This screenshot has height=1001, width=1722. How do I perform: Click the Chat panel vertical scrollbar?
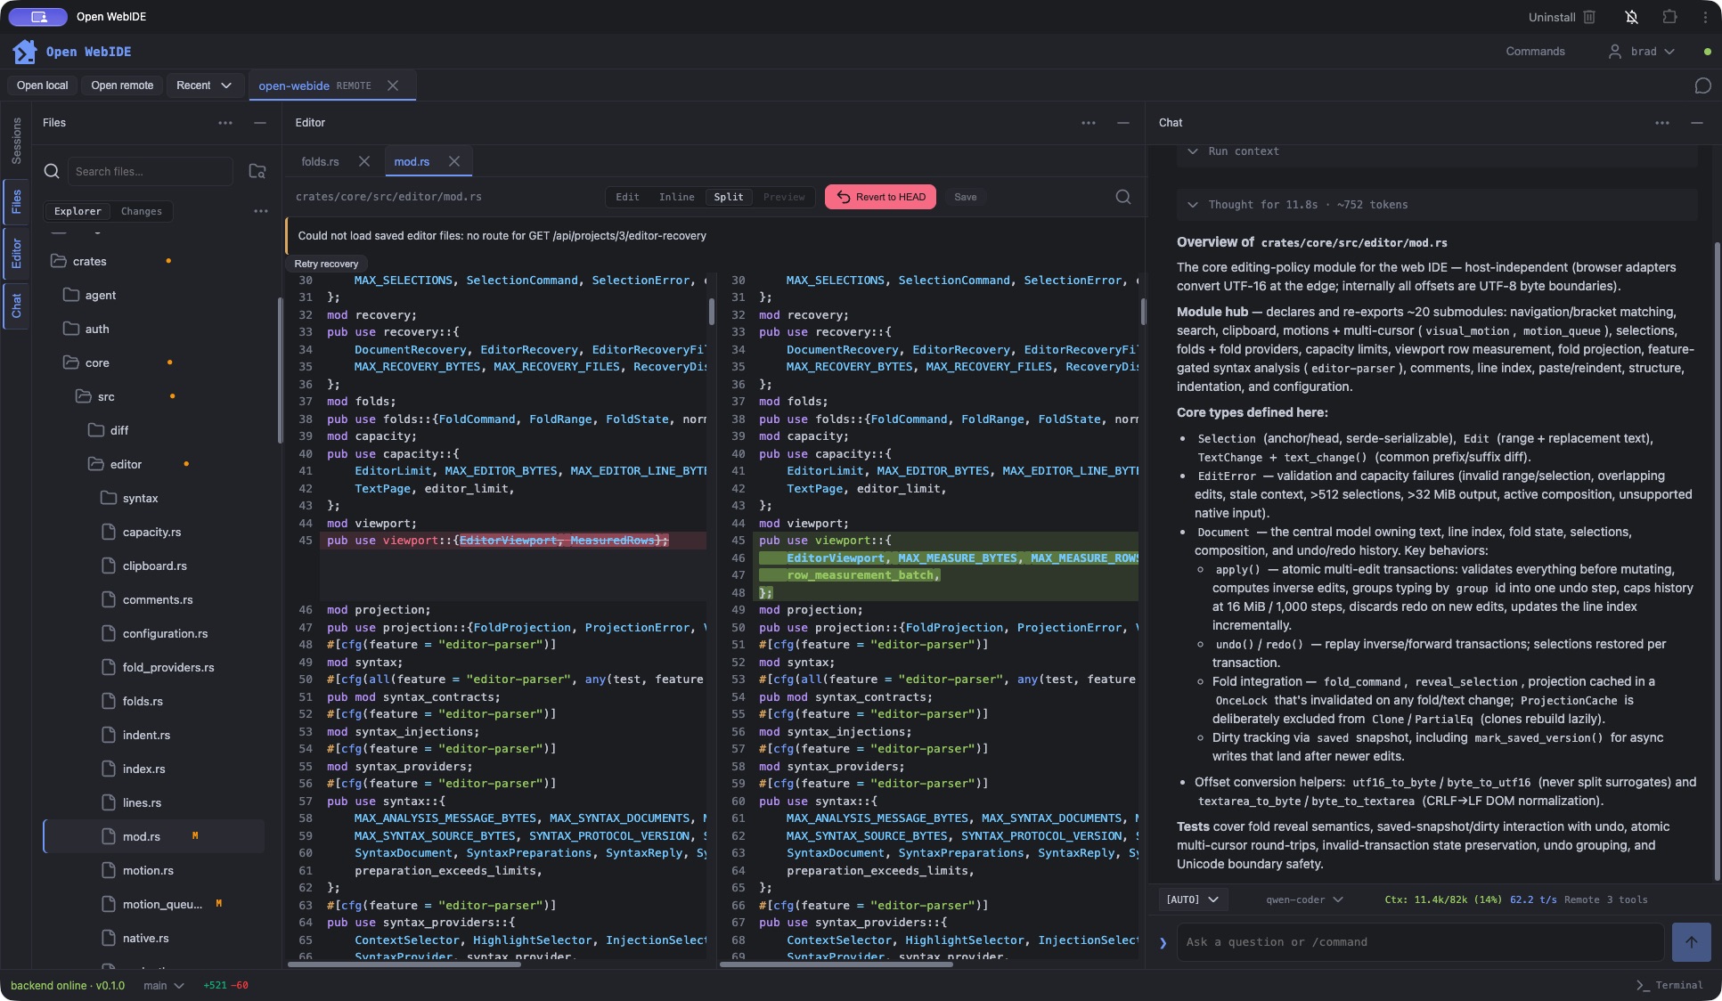1718,561
